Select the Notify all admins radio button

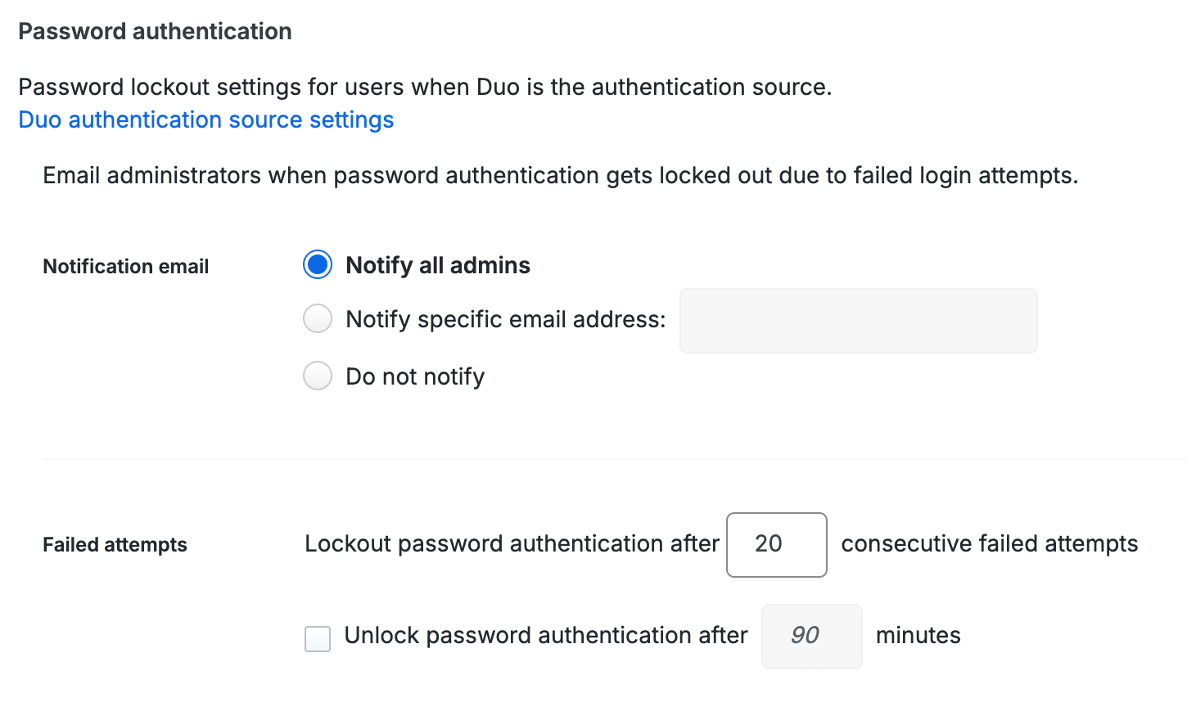pyautogui.click(x=318, y=264)
